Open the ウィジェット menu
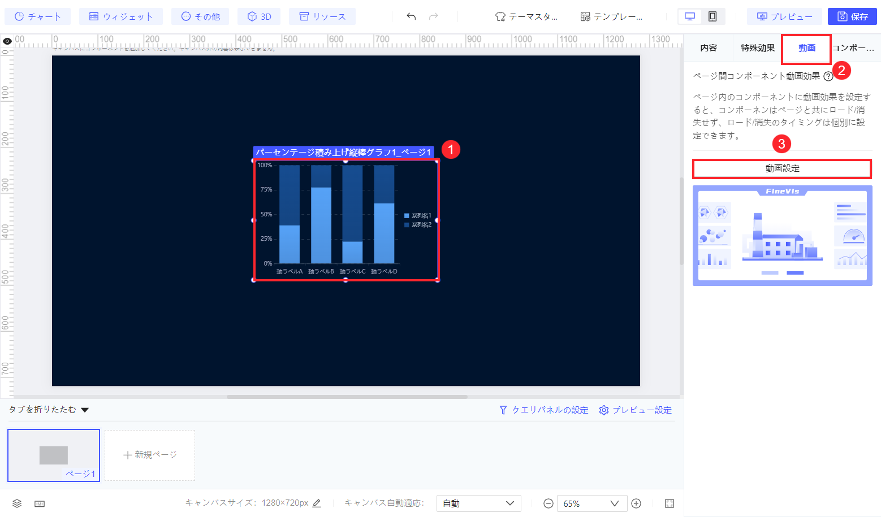 [x=121, y=16]
